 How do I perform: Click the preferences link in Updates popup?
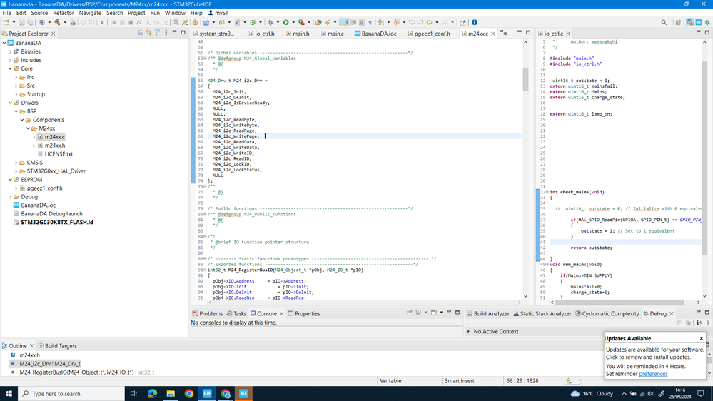pos(653,374)
